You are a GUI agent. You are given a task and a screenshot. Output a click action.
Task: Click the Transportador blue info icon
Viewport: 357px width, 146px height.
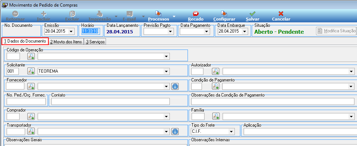(x=175, y=132)
